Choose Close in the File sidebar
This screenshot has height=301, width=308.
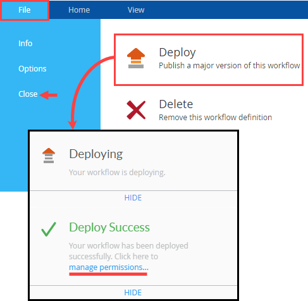[28, 94]
